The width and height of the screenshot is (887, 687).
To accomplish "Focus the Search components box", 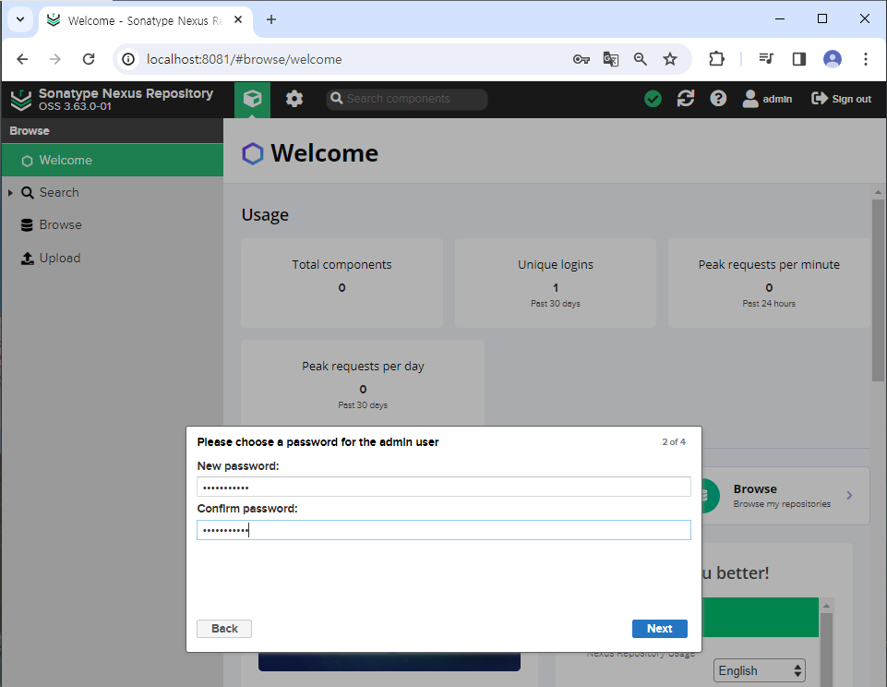I will pos(407,99).
